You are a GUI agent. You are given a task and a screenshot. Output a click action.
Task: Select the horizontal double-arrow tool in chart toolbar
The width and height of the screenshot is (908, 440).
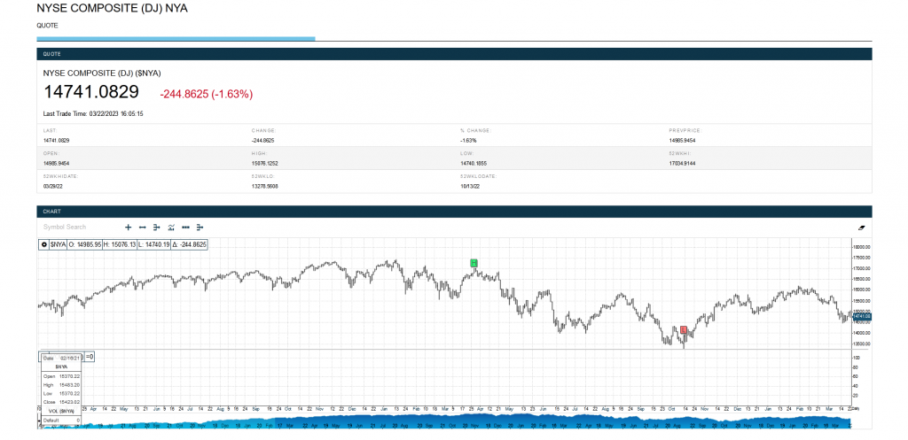pyautogui.click(x=143, y=228)
